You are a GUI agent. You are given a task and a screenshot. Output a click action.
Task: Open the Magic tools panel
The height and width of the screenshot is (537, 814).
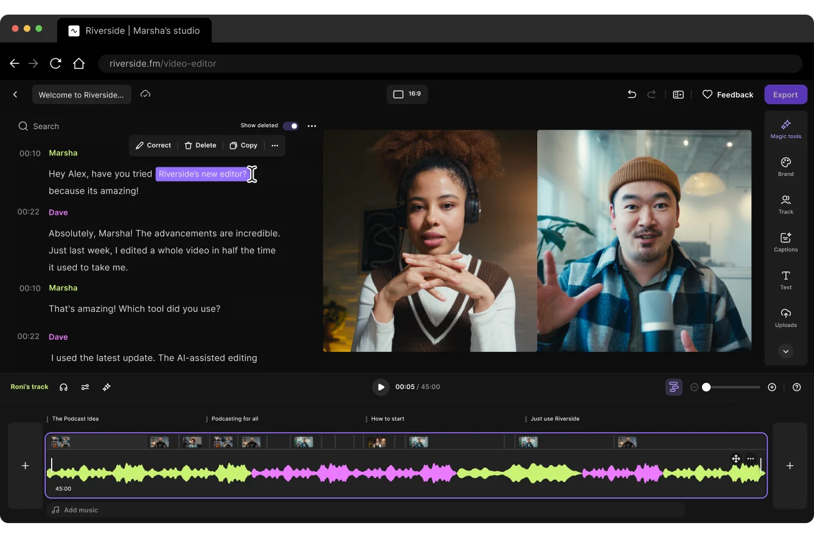click(785, 128)
